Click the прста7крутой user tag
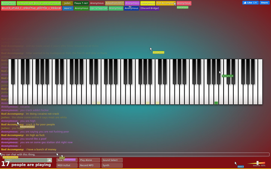This screenshot has height=169, width=271. [99, 8]
